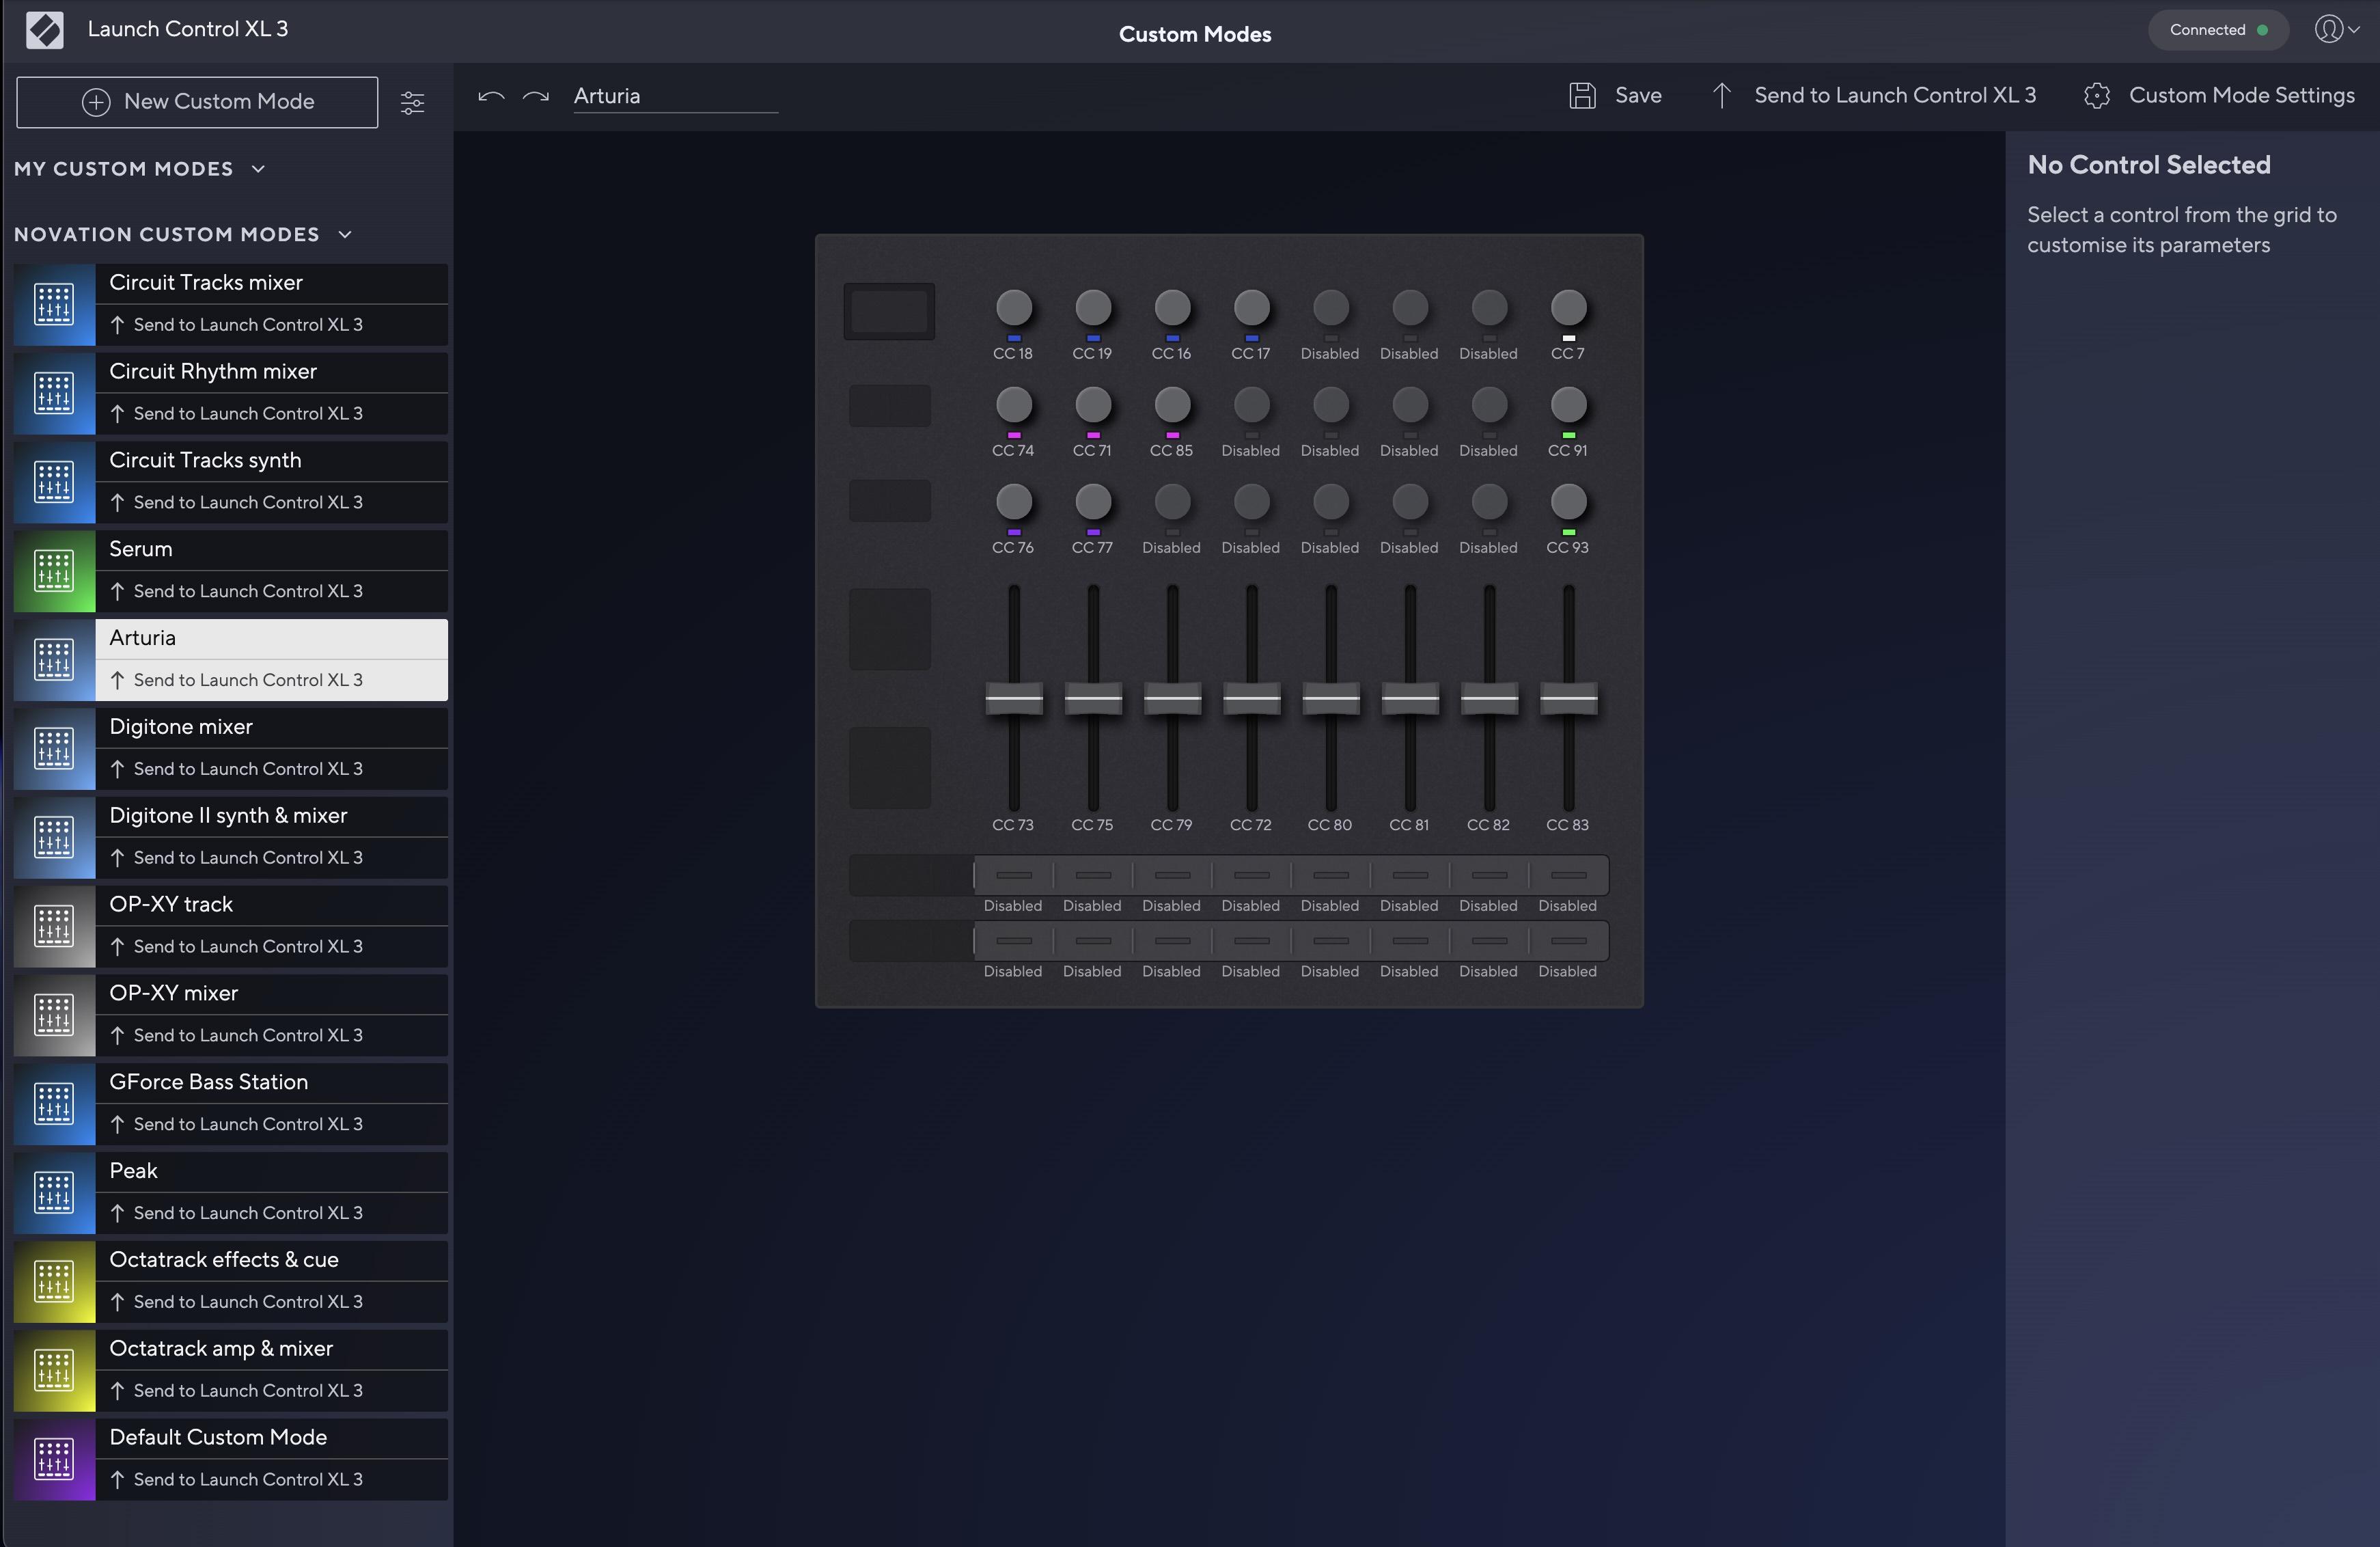Click the Custom Mode Settings gear icon
Image resolution: width=2380 pixels, height=1547 pixels.
(2097, 96)
